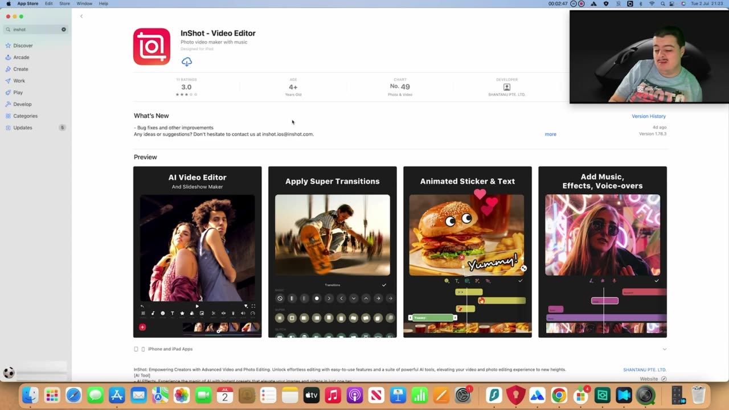The height and width of the screenshot is (410, 729).
Task: Open the InShot app icon
Action: pos(151,47)
